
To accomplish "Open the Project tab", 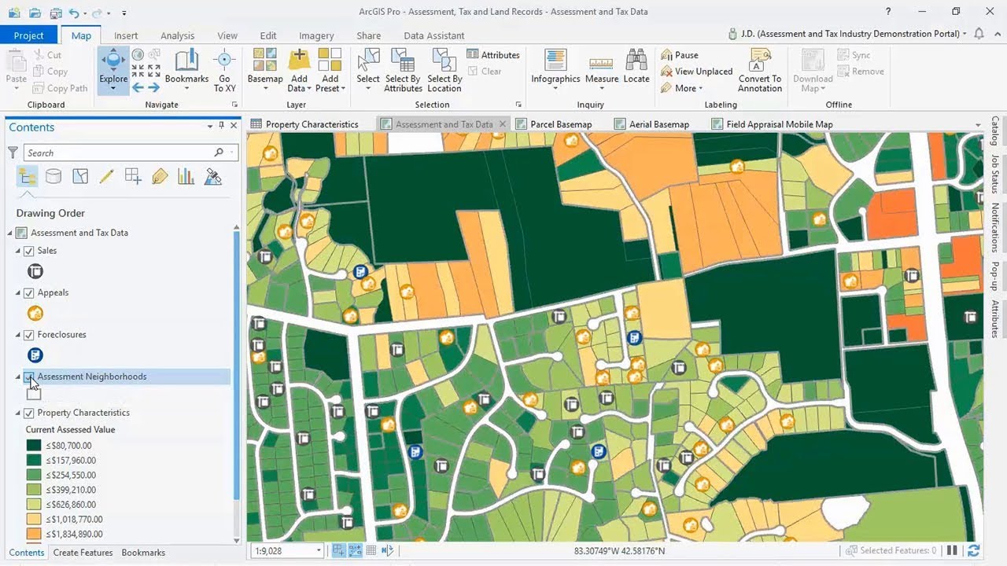I will click(x=29, y=35).
